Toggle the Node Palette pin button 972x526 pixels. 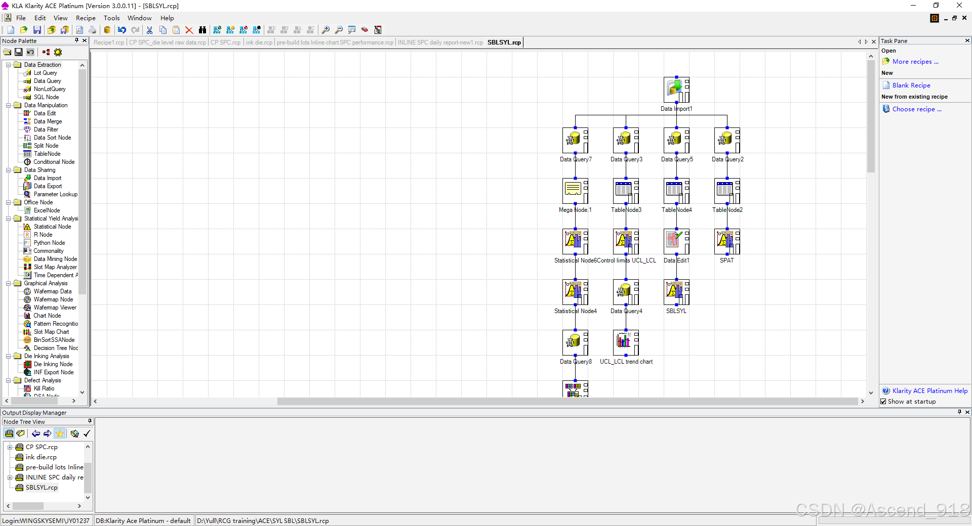pyautogui.click(x=76, y=40)
